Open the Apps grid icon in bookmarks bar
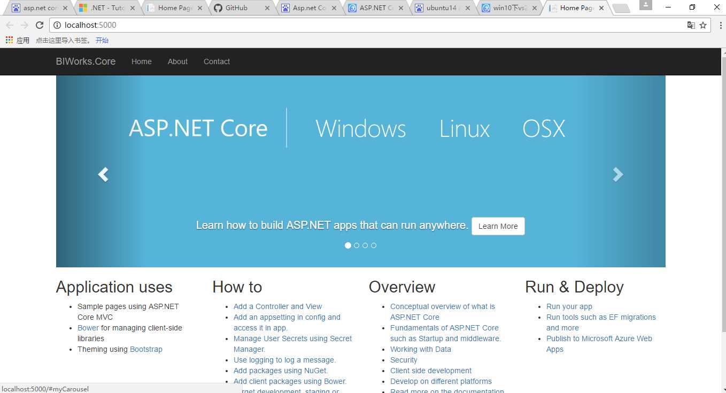This screenshot has height=393, width=726. click(x=9, y=40)
